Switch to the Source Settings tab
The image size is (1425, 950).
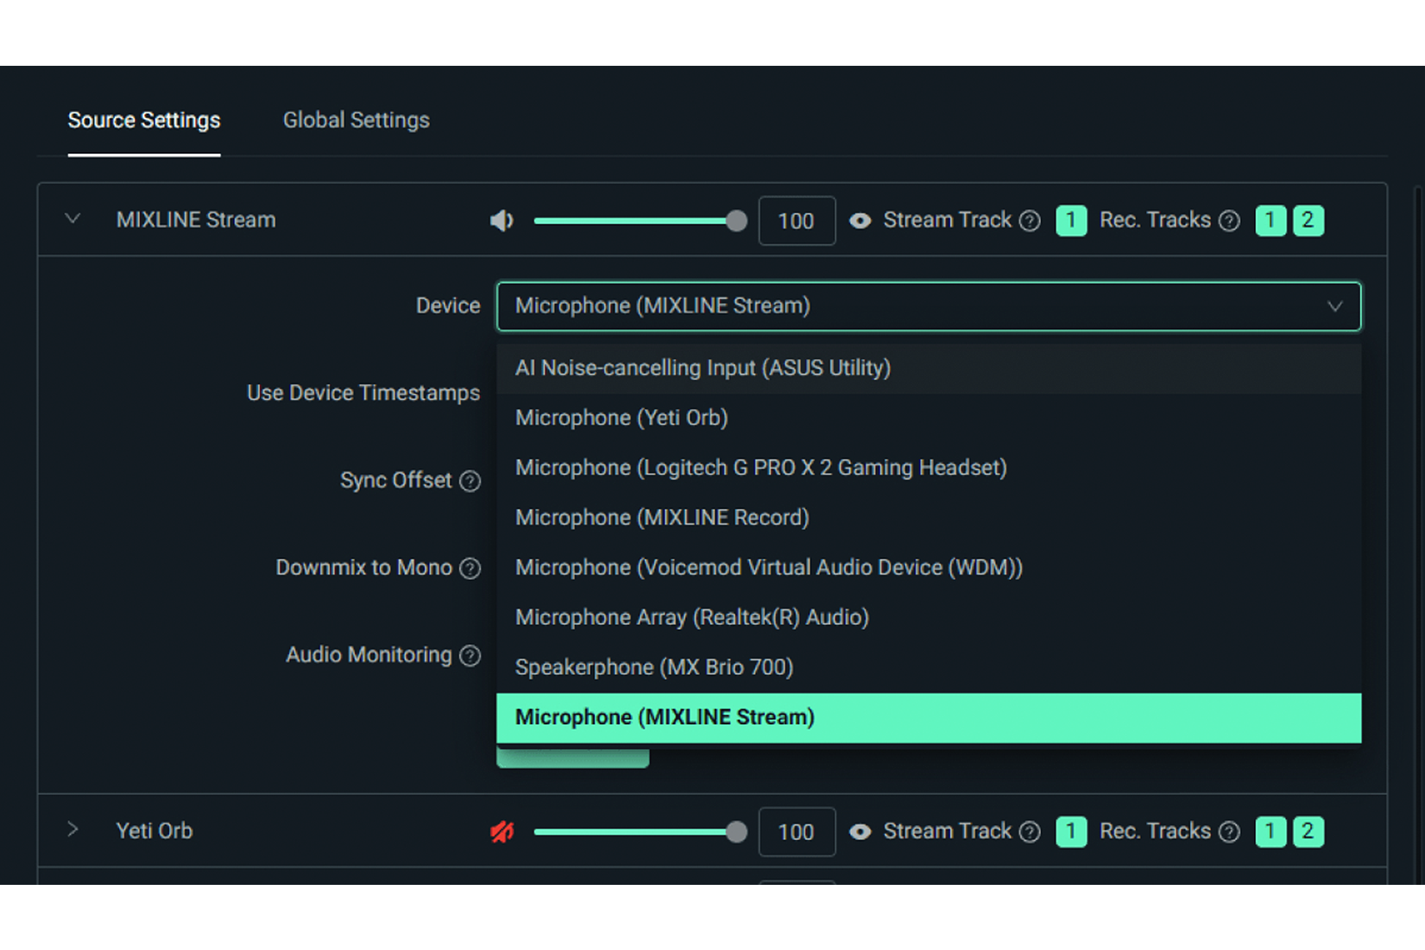pos(144,120)
